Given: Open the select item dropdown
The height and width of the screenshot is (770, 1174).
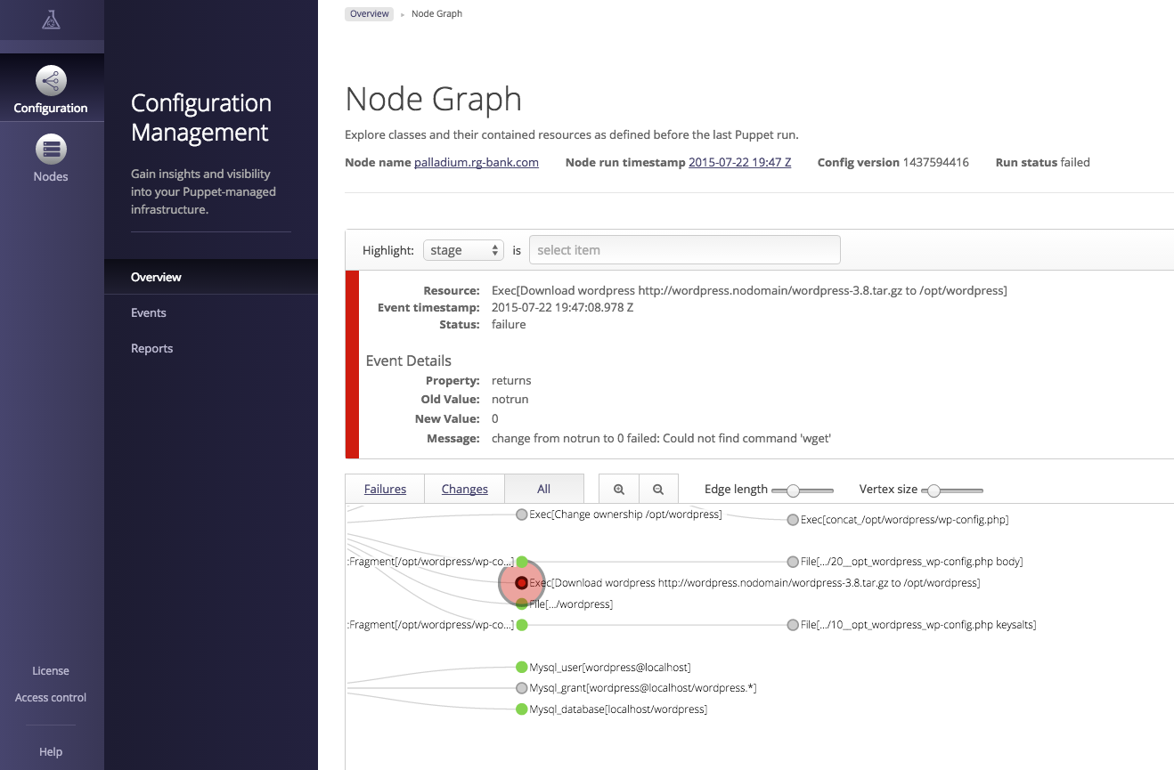Looking at the screenshot, I should (684, 249).
